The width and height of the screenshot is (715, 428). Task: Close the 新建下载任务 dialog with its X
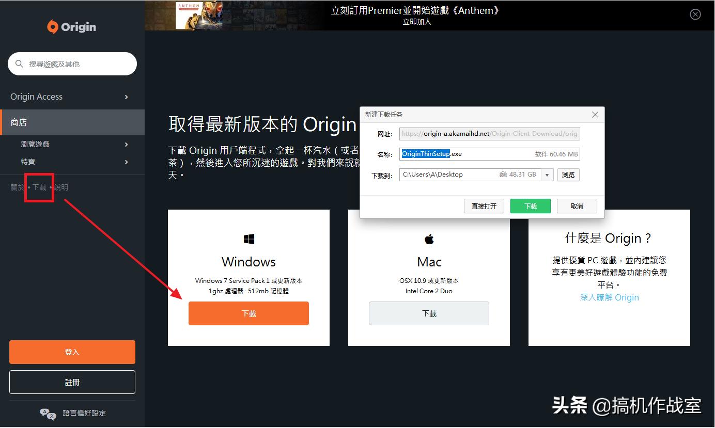(x=595, y=115)
